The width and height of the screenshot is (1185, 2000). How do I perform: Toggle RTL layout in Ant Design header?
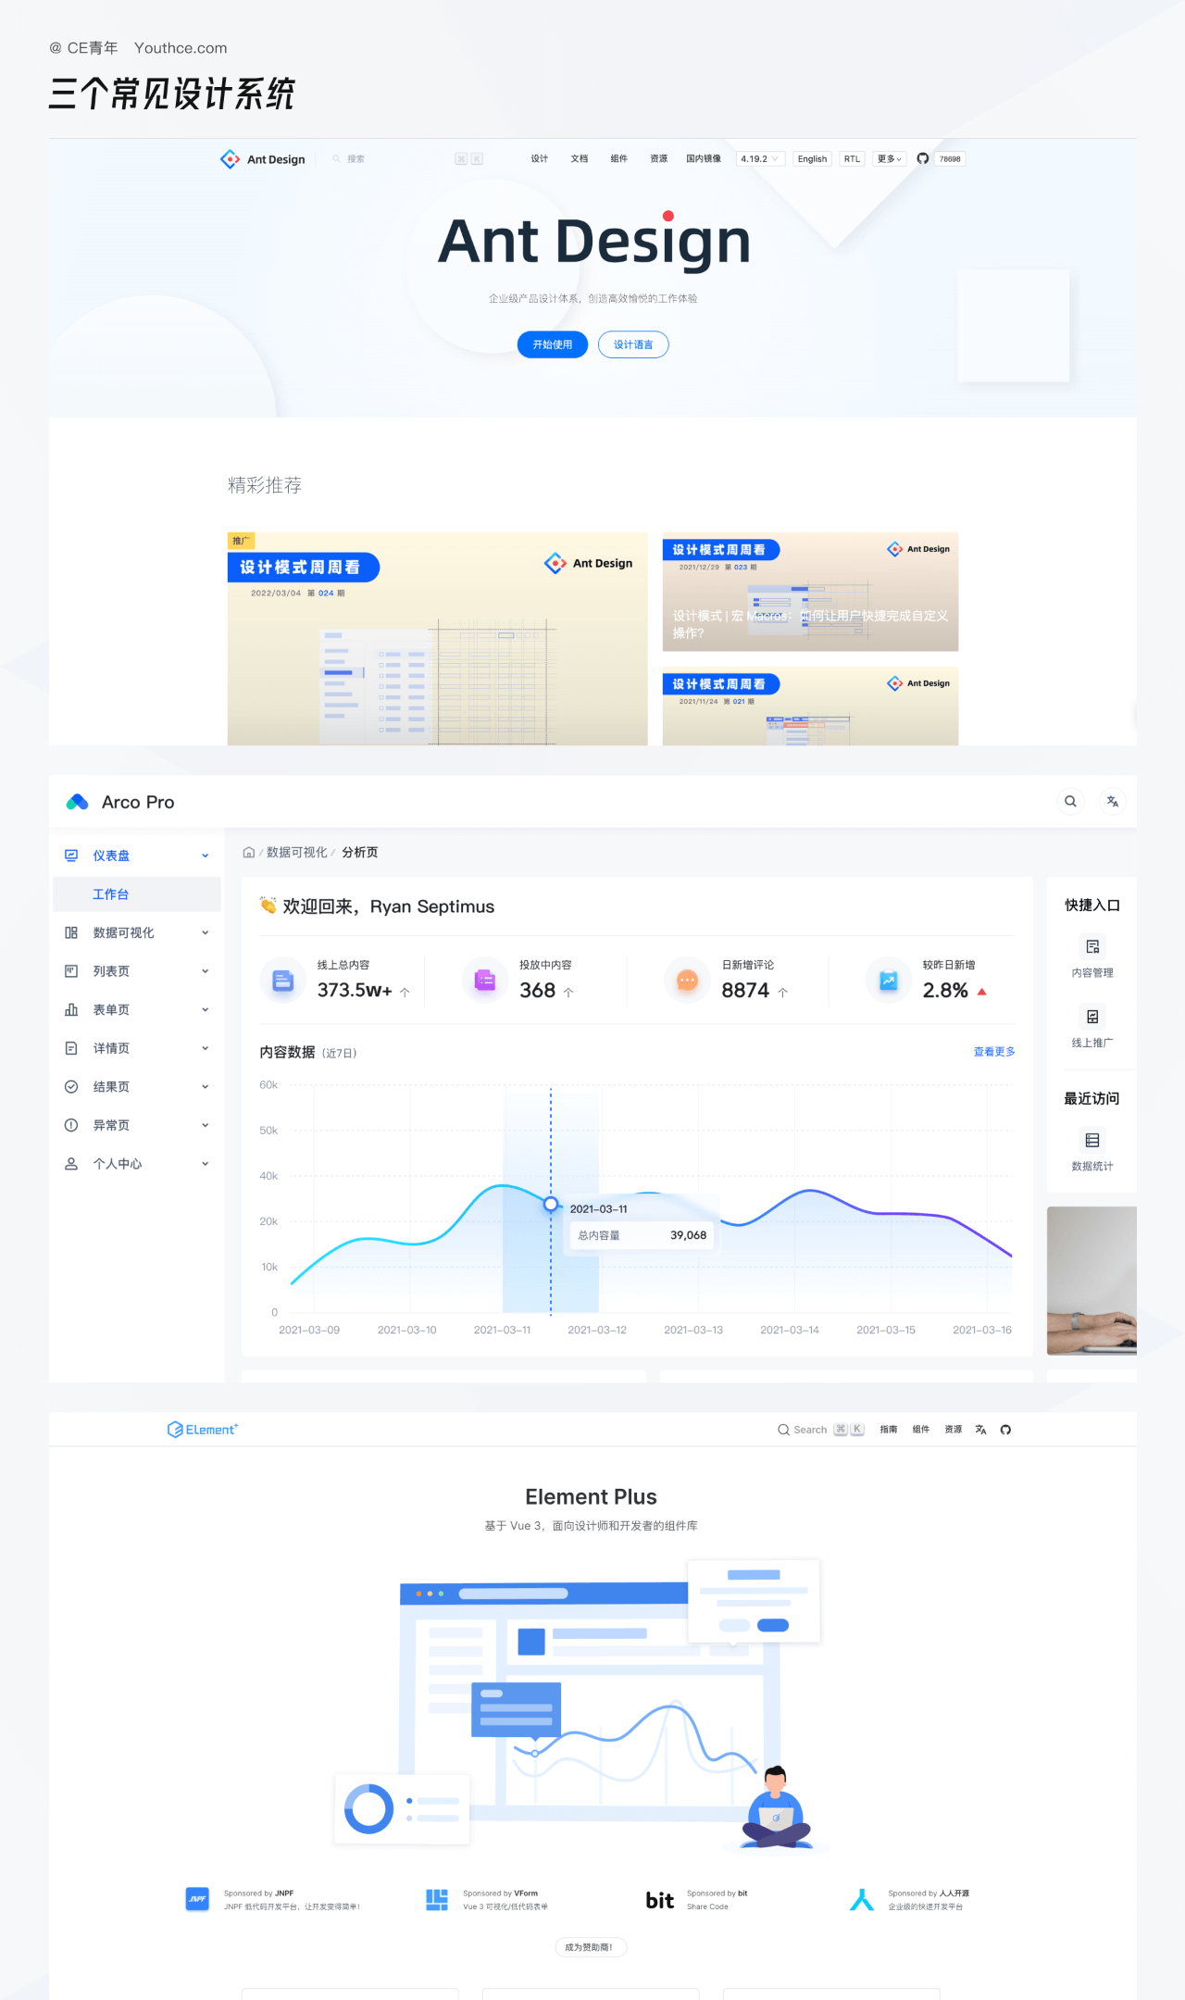(852, 159)
